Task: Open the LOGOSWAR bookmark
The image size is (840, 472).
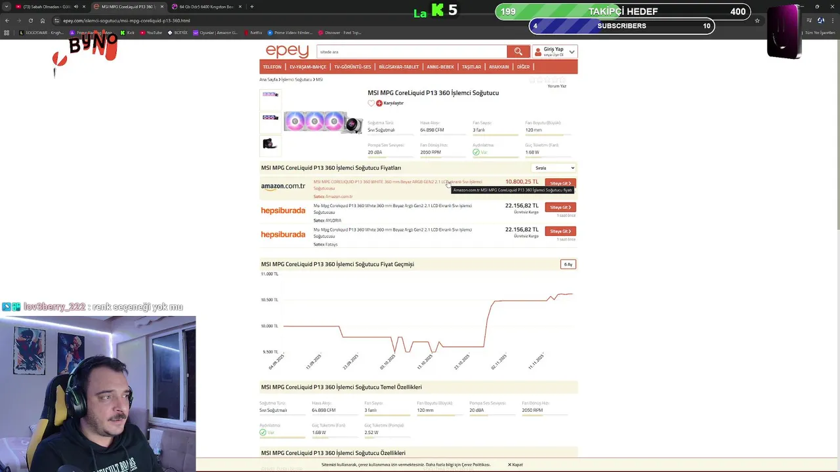Action: click(x=41, y=32)
